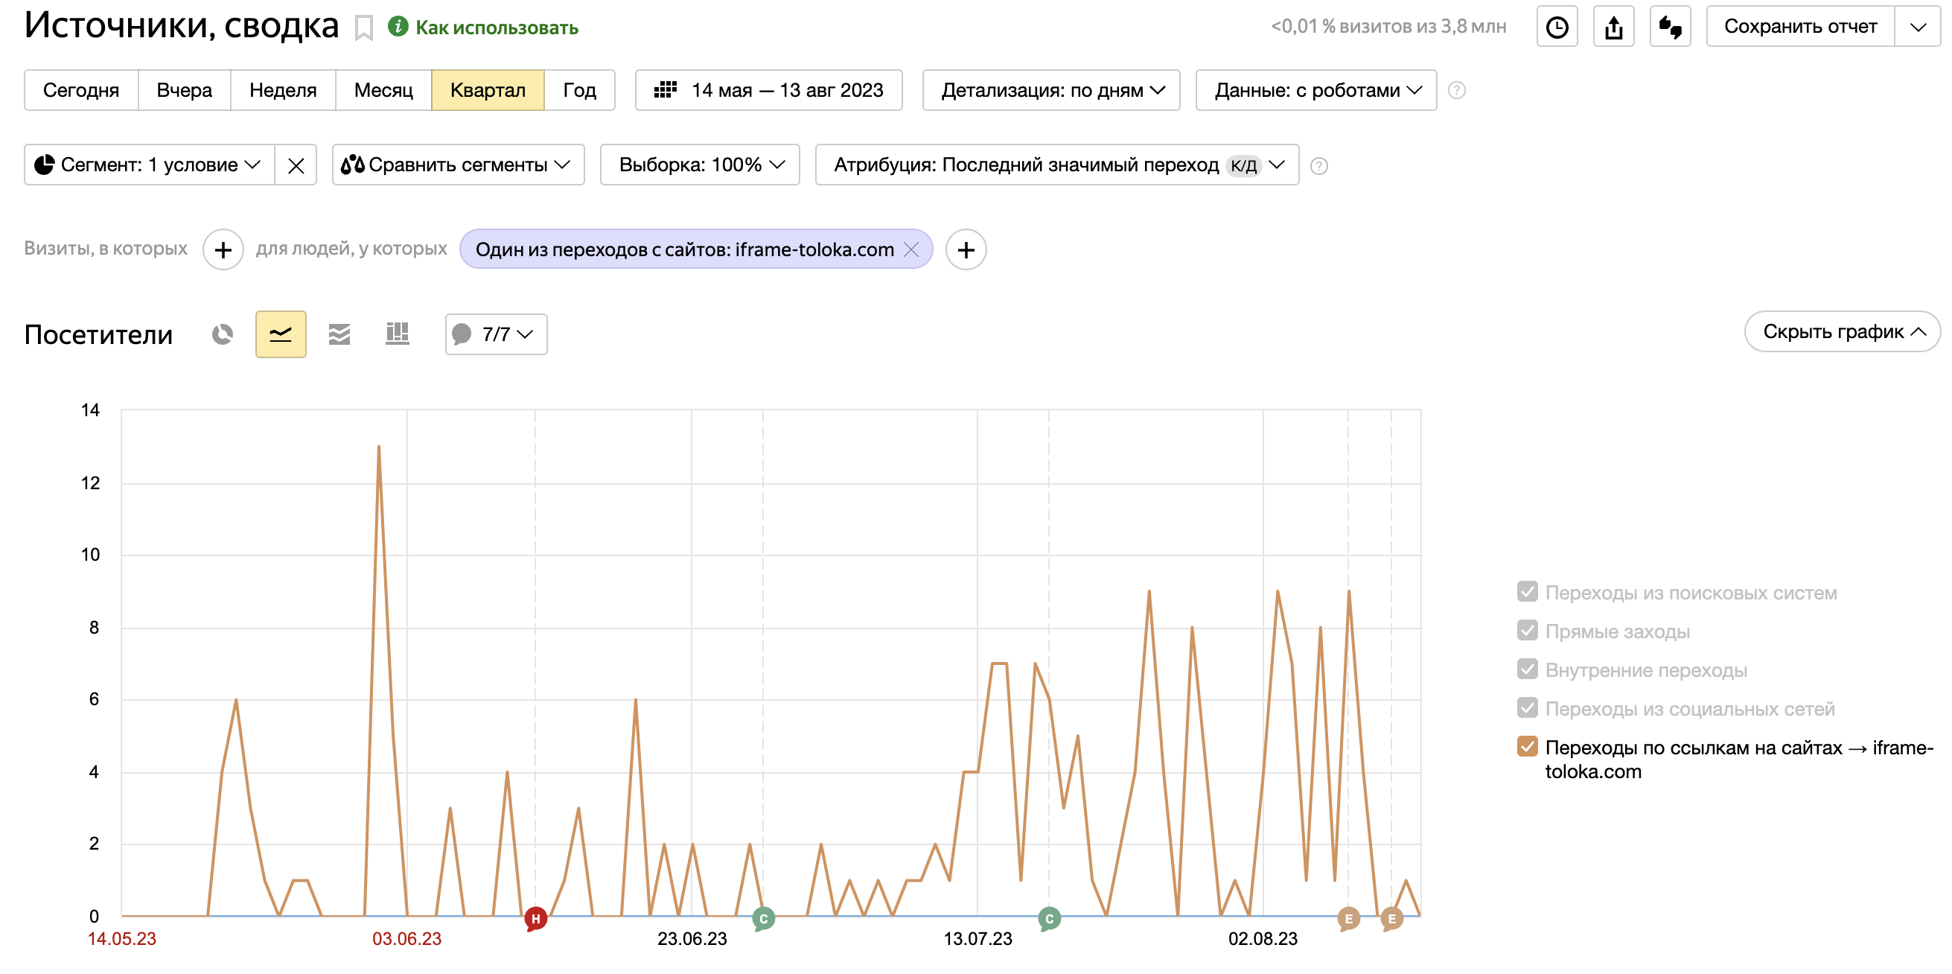Toggle the direct visits checkbox

point(1527,631)
